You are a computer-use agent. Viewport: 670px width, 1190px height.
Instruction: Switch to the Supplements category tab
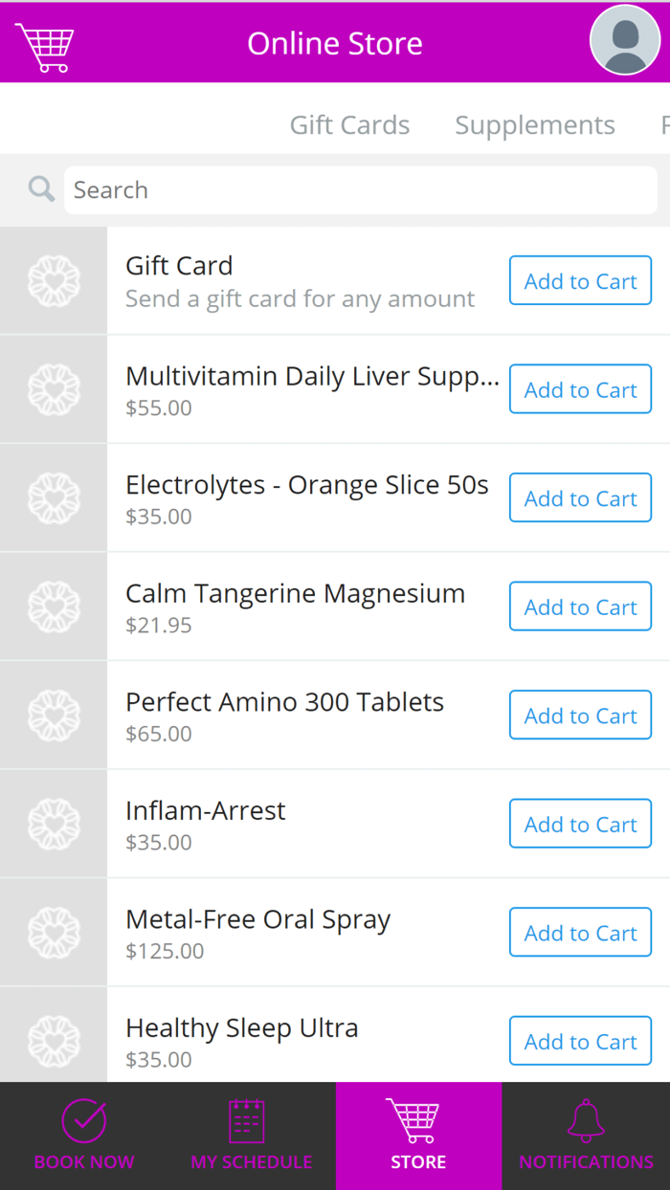[x=534, y=125]
